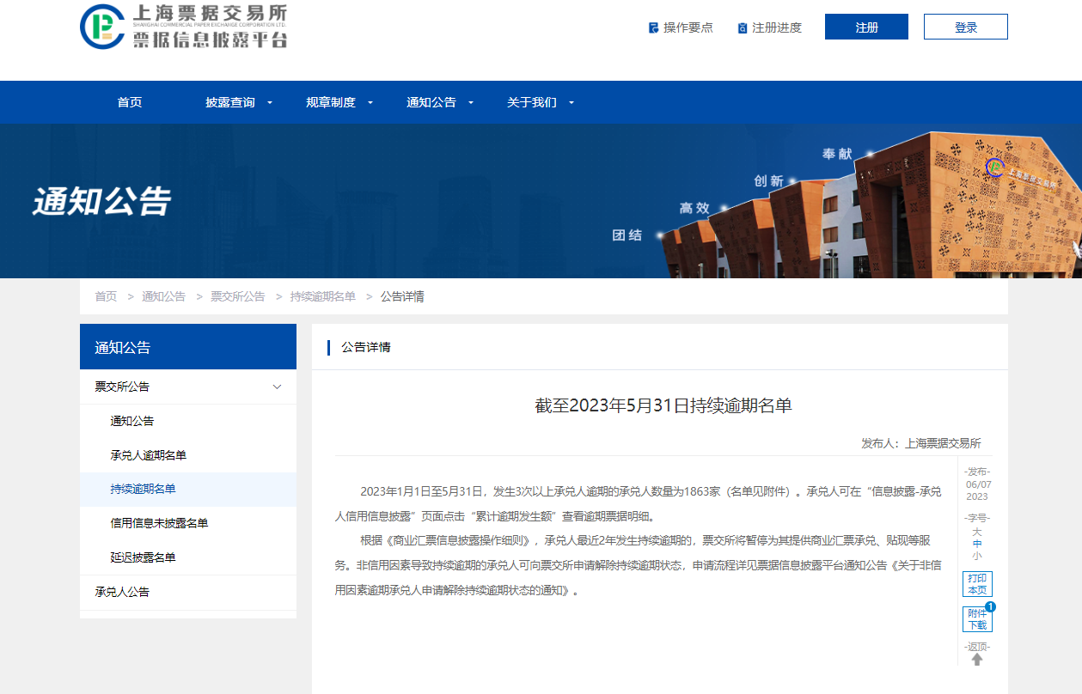Collapse the 票交所公告 sidebar chevron
1082x694 pixels.
(277, 387)
